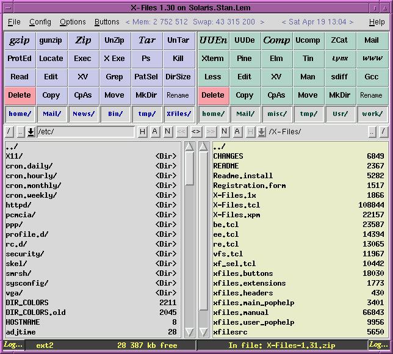Select the httpd/ directory row
393x354 pixels.
(92, 205)
